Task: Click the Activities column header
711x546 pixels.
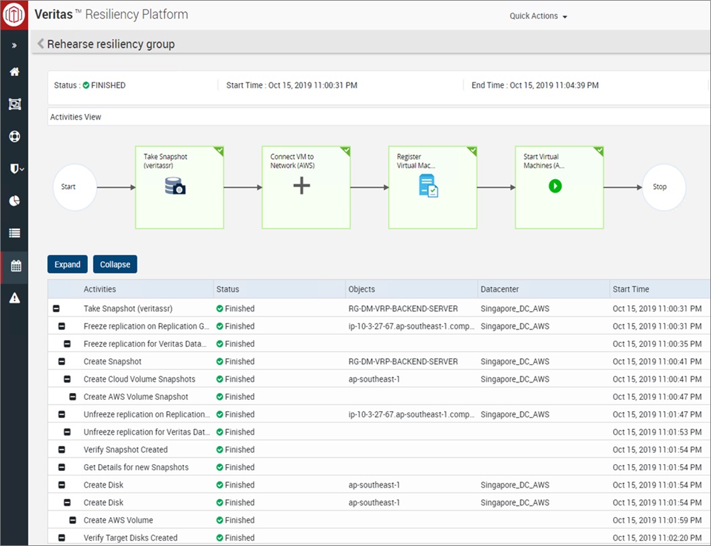Action: pyautogui.click(x=100, y=289)
